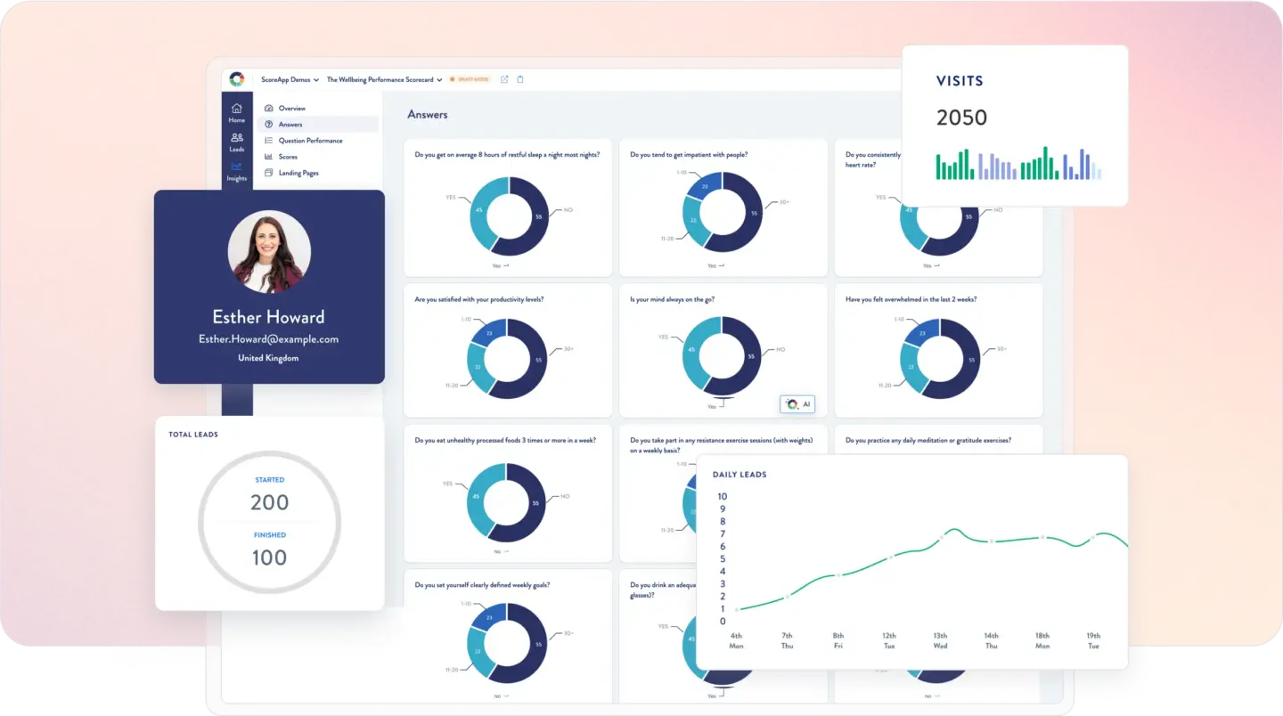Click the Scores bar chart icon

tap(268, 157)
